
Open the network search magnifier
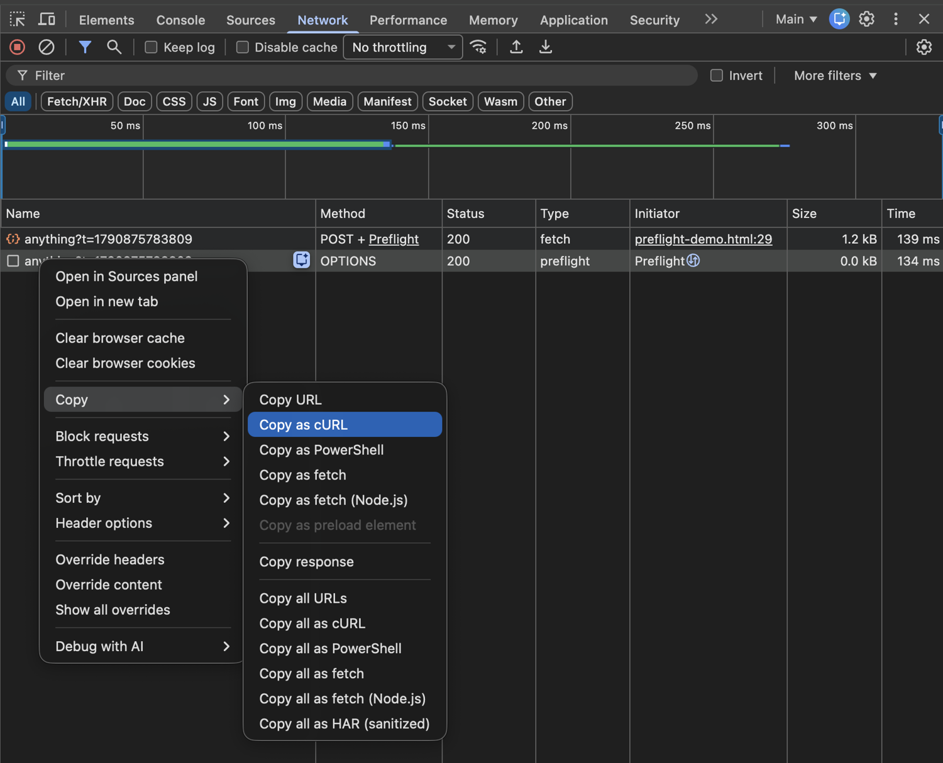(x=114, y=47)
